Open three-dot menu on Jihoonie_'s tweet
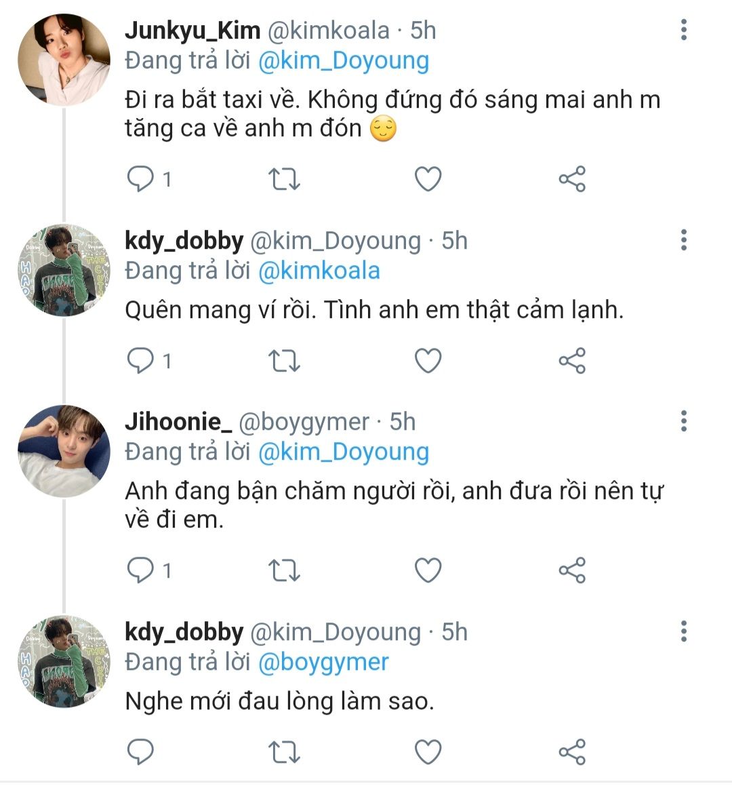Screen dimensions: 732x786 pyautogui.click(x=683, y=421)
